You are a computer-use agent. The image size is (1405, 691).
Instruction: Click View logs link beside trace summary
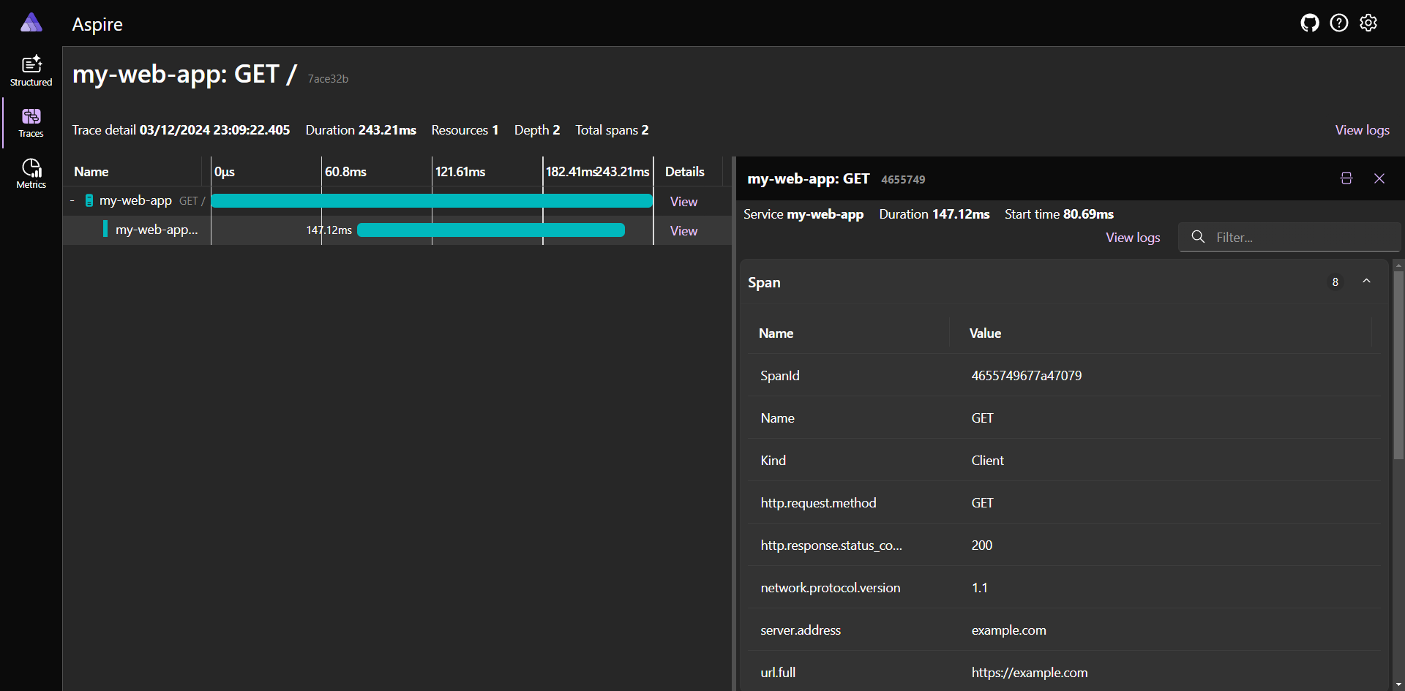click(x=1362, y=130)
